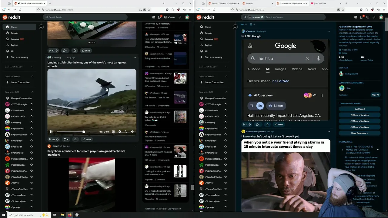The height and width of the screenshot is (218, 388).
Task: Open Meme Generators dropdown
Action: click(360, 133)
